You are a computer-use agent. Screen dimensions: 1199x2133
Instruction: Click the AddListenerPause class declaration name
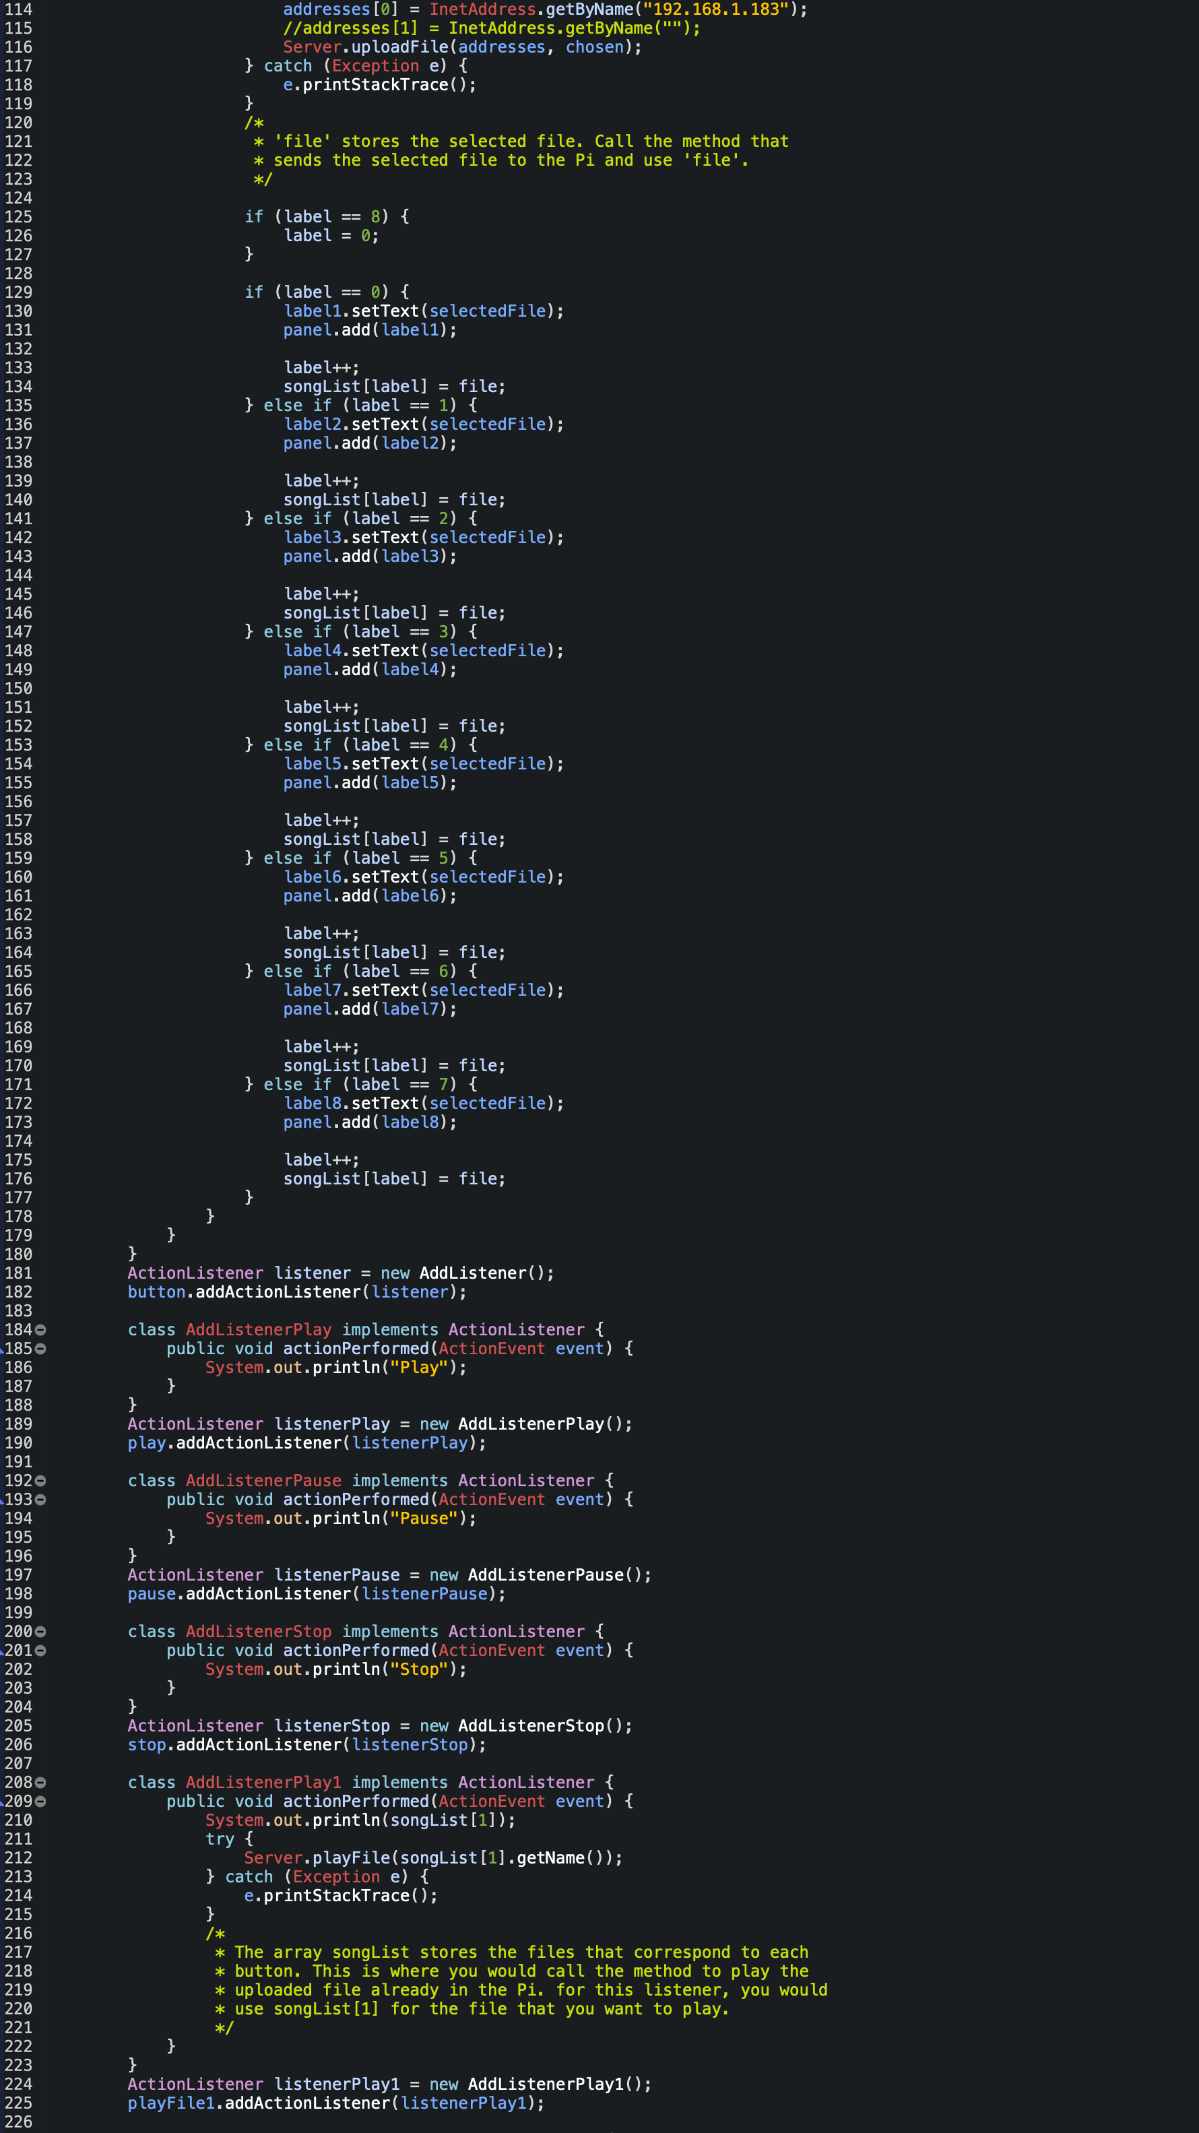tap(263, 1481)
